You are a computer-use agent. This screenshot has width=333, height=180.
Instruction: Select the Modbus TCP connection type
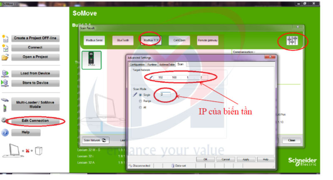click(151, 40)
